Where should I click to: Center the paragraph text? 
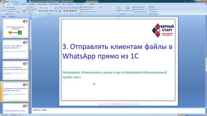pos(67,11)
